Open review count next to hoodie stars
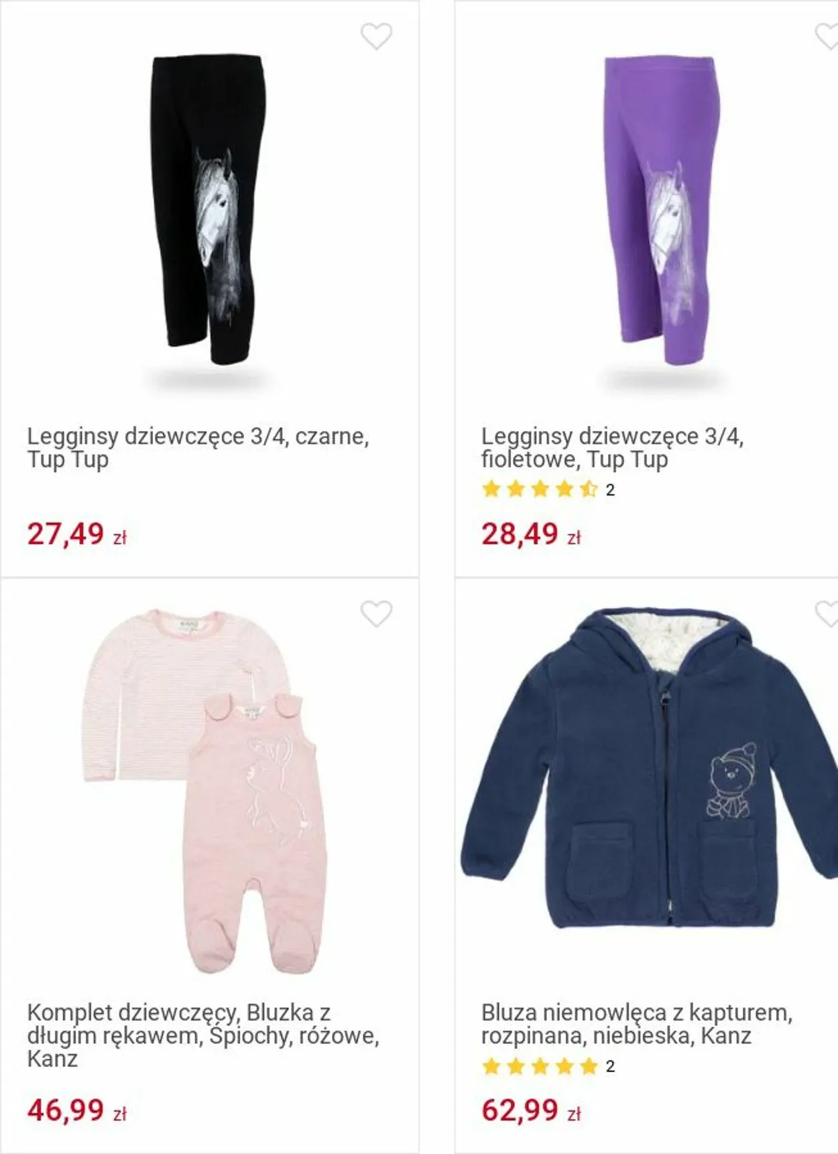 610,1066
